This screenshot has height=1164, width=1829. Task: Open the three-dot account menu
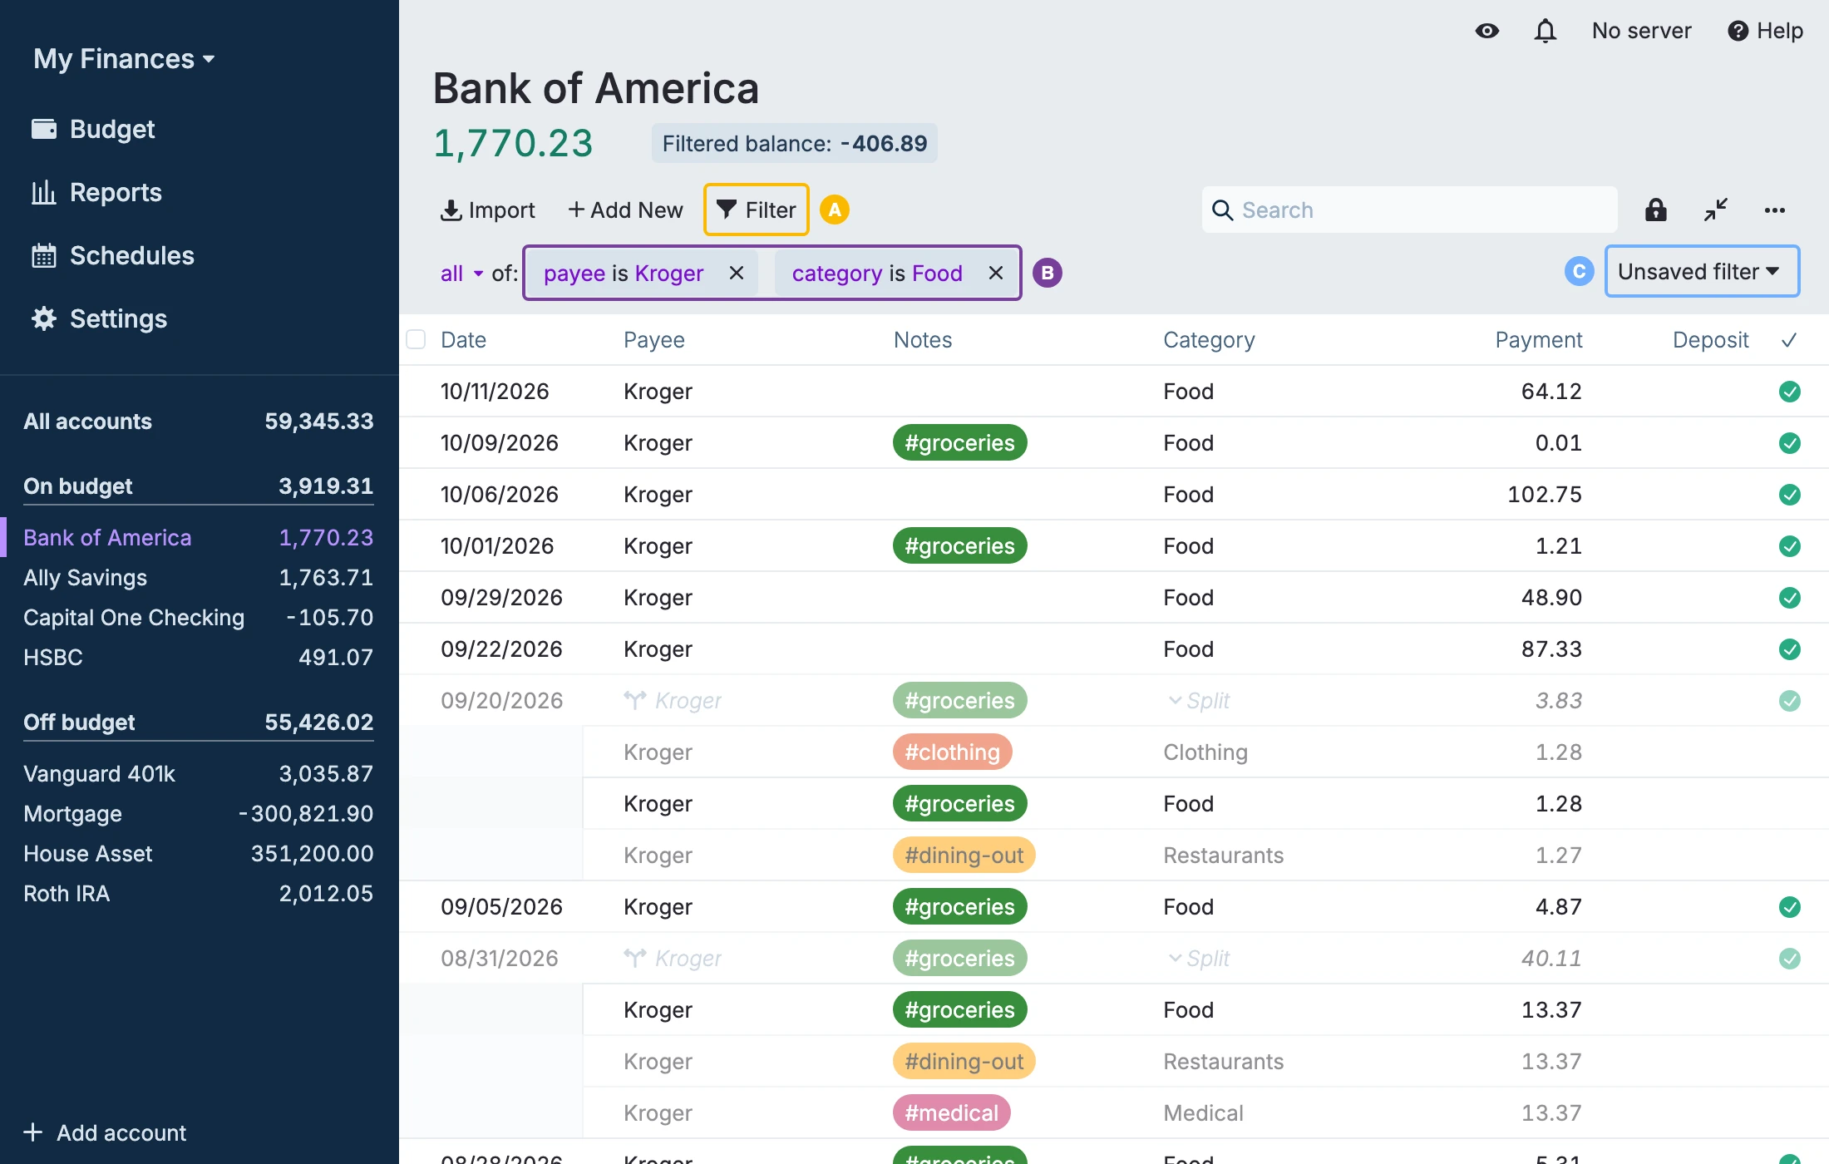[x=1774, y=210]
